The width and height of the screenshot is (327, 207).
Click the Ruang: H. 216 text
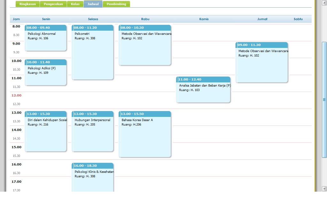click(38, 125)
